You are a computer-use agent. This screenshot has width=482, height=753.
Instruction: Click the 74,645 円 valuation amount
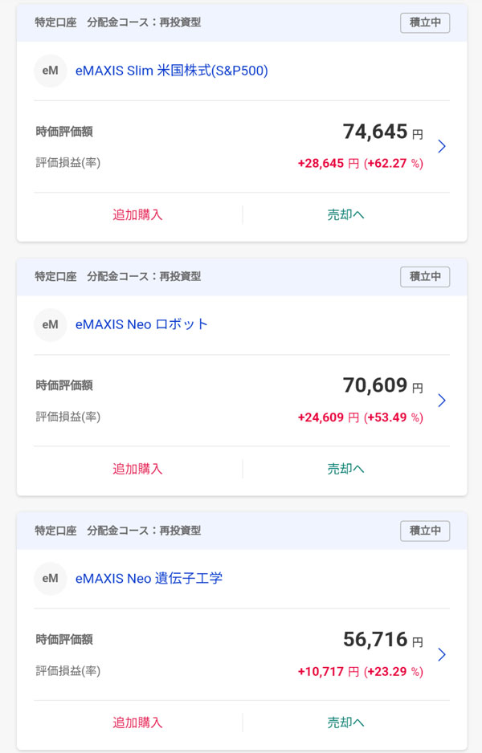point(382,132)
